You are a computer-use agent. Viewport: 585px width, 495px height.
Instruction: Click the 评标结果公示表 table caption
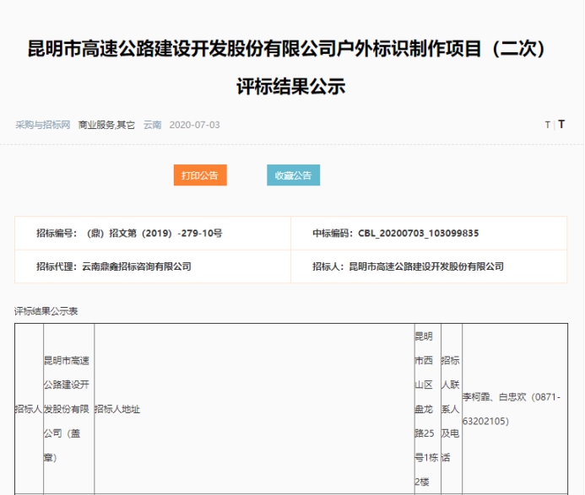(x=46, y=311)
